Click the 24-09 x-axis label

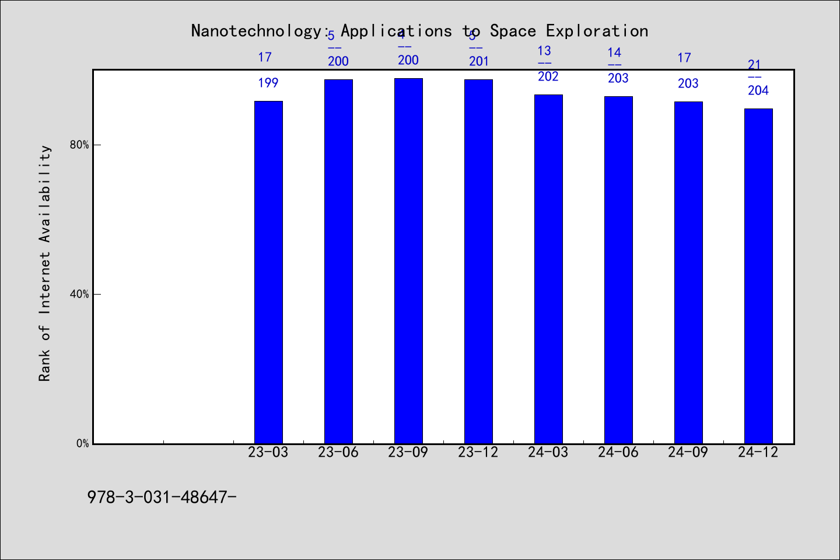coord(688,452)
